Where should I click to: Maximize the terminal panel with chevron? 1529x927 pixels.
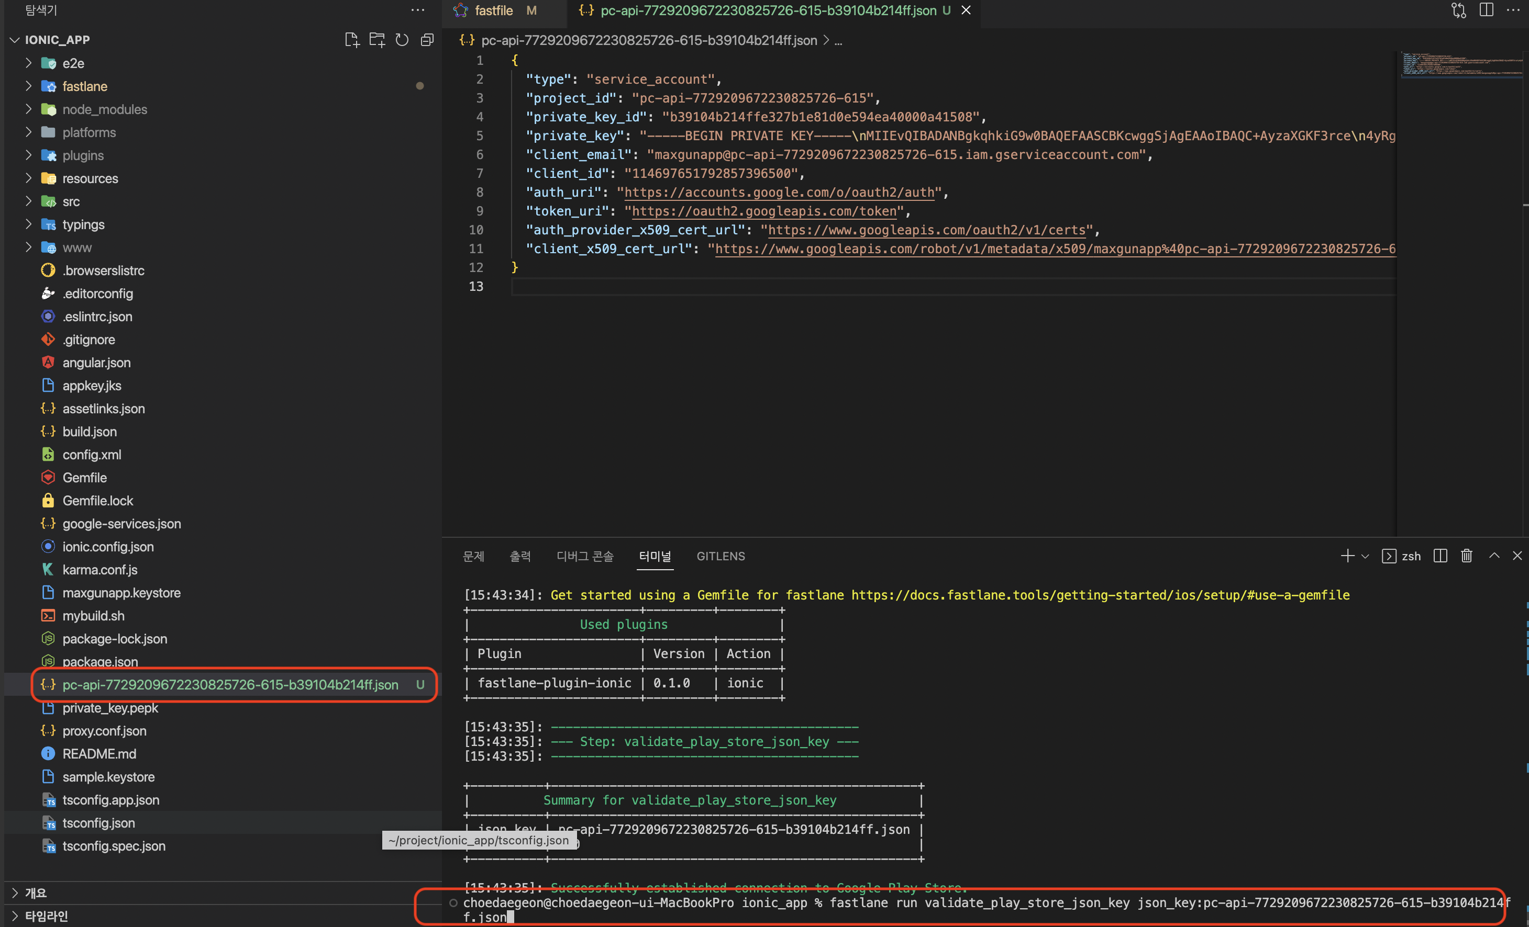(x=1494, y=556)
